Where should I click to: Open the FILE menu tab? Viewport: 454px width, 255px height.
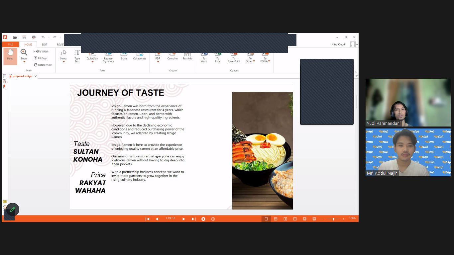pos(11,44)
